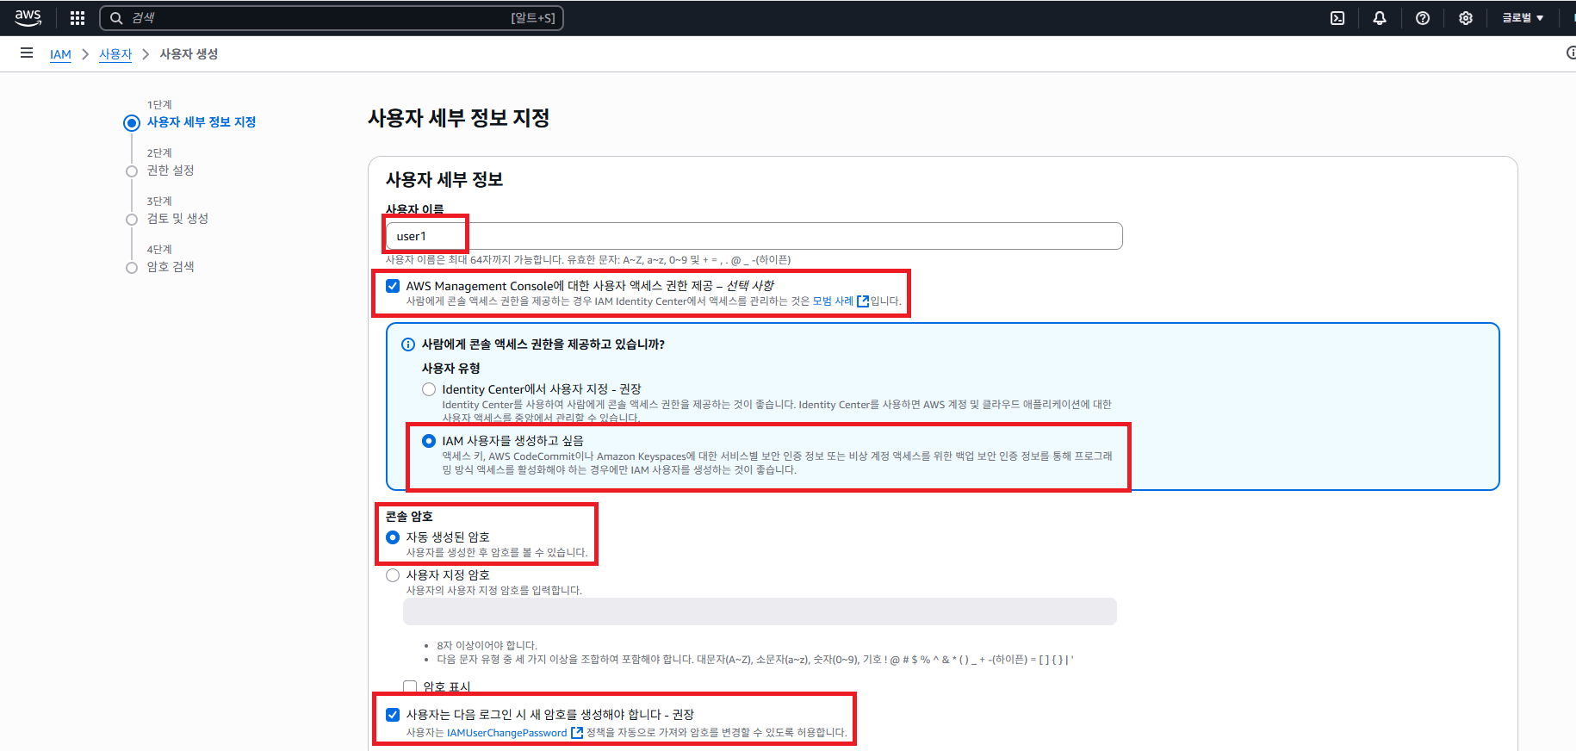Screen dimensions: 1576x751
Task: Select 자동 생성된 암호 radio option
Action: 393,537
